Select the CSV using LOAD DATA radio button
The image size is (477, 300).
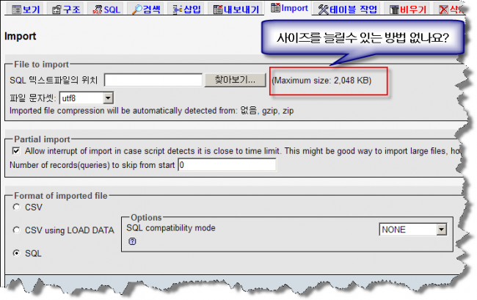[x=16, y=230]
